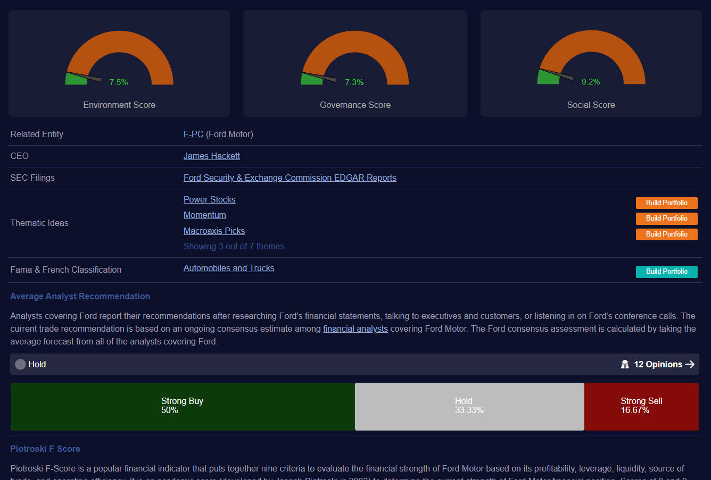
Task: Build Portfolio for Macroaxis Picks
Action: pos(667,234)
